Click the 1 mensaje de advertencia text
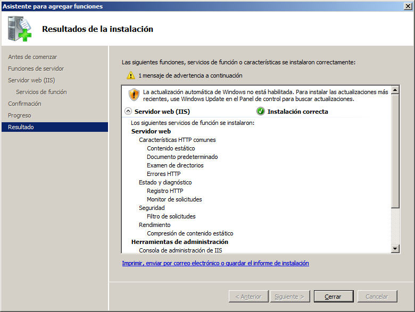415x312 pixels. [x=190, y=75]
